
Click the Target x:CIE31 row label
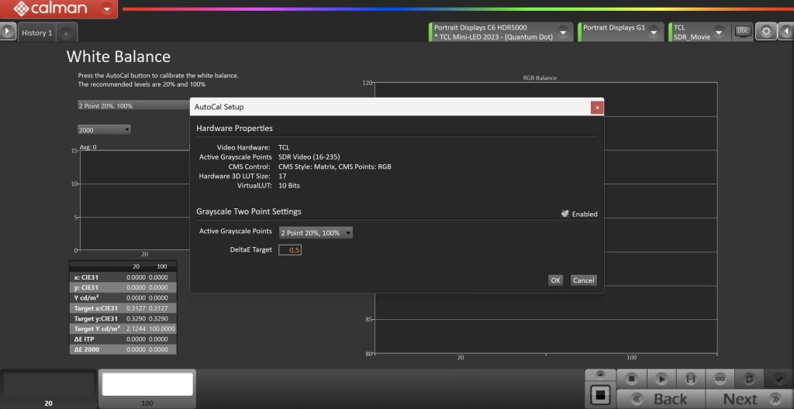point(95,308)
